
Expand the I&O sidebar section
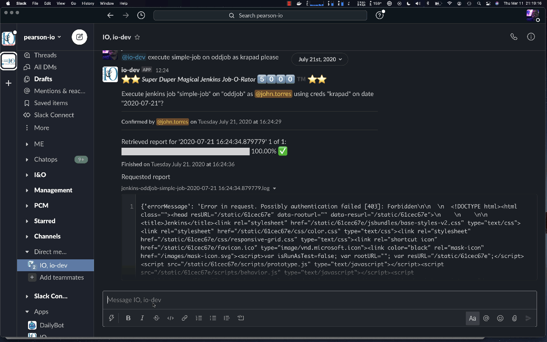pyautogui.click(x=27, y=175)
